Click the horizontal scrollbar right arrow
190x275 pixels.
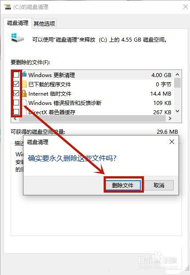click(x=170, y=118)
